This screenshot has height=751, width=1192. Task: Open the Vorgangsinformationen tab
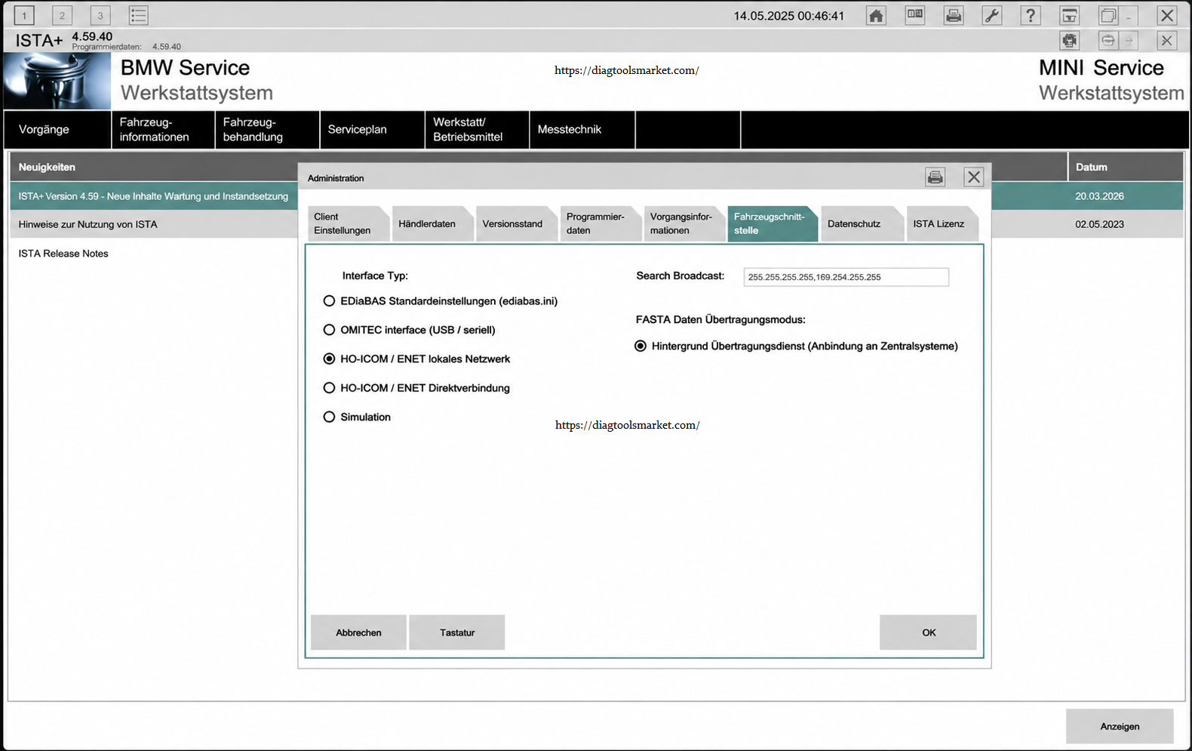coord(684,223)
